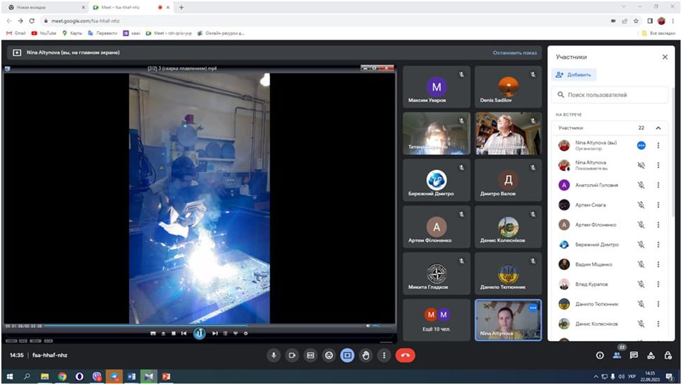Open the Карты bookmark
The image size is (682, 385).
pos(72,33)
